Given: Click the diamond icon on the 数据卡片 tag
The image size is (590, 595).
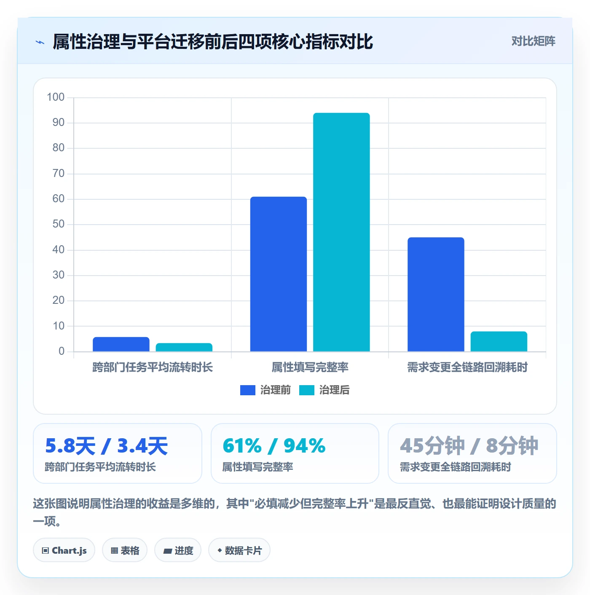Looking at the screenshot, I should (220, 550).
